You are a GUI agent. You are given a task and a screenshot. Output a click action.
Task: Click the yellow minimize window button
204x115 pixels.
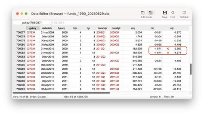pos(22,14)
